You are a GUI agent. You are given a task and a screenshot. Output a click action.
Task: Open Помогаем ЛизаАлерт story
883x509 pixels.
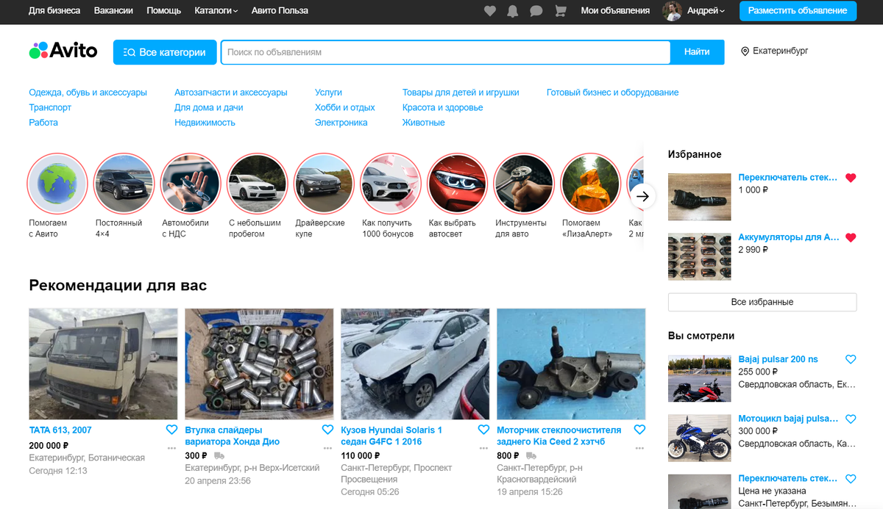pyautogui.click(x=590, y=184)
